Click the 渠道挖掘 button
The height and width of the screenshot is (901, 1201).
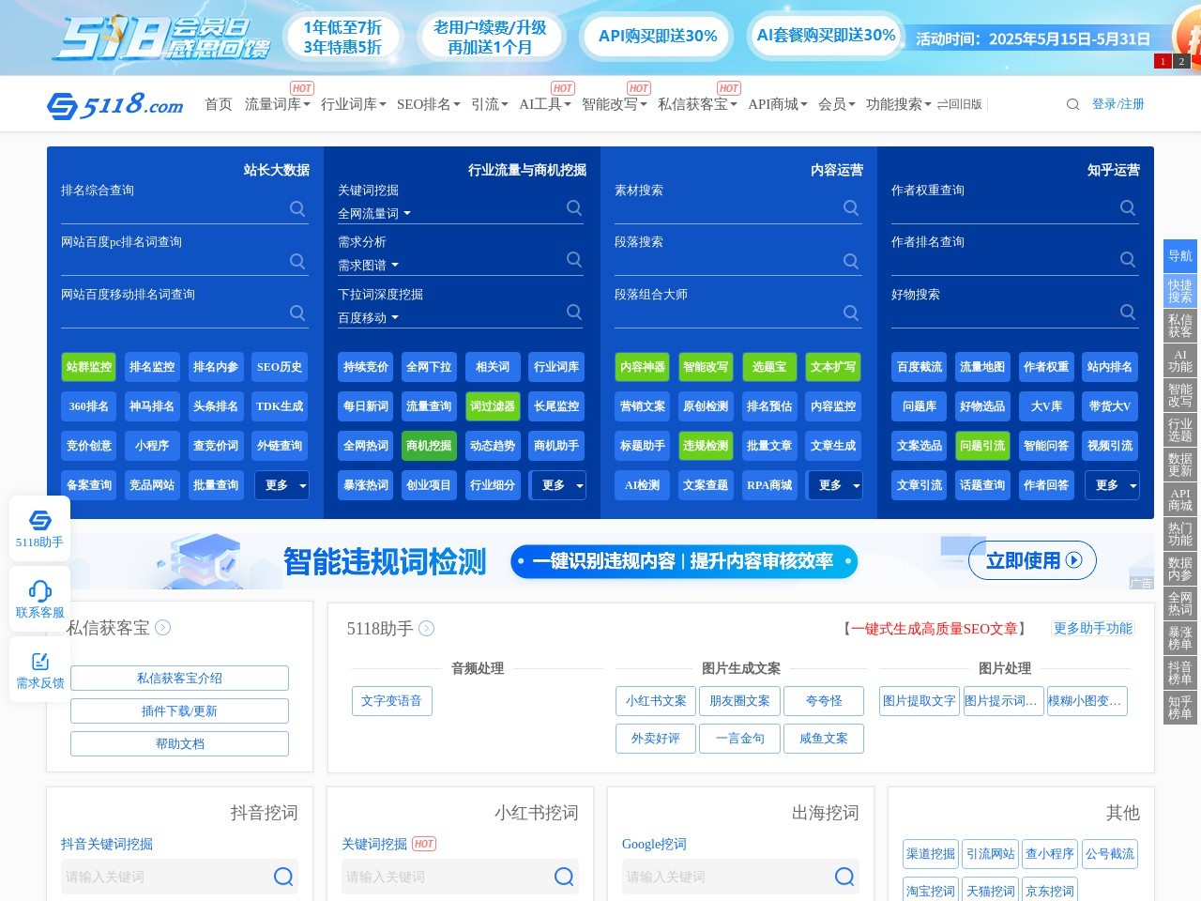point(931,853)
